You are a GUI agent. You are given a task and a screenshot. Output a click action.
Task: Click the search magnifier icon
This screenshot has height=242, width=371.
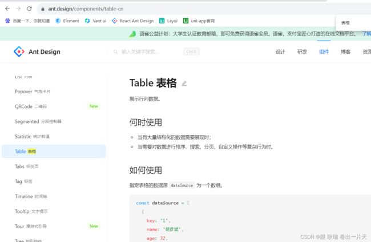pyautogui.click(x=116, y=51)
